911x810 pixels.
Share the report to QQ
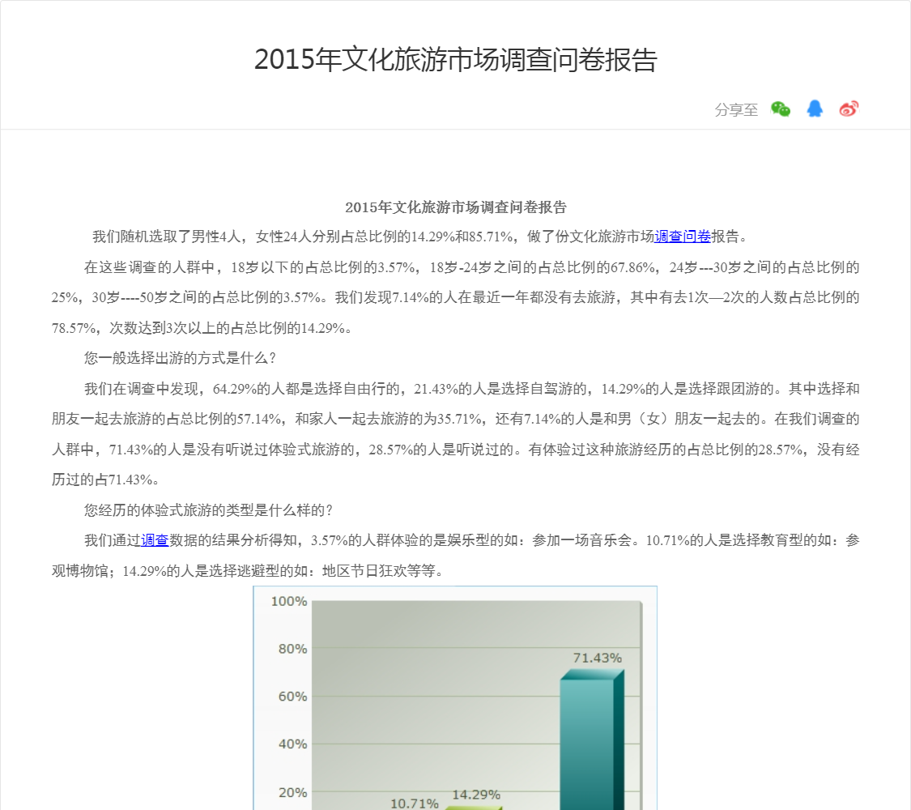815,109
